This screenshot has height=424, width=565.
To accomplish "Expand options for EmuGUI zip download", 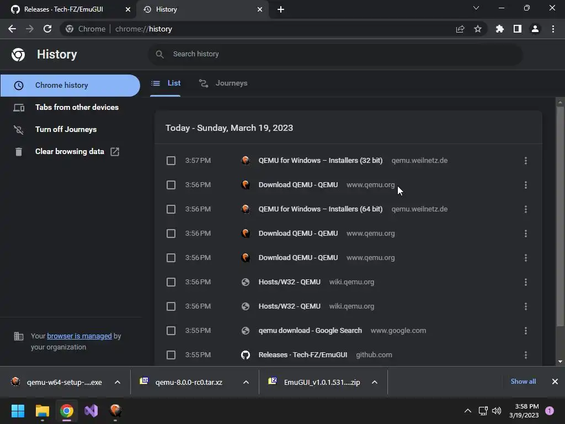I will (x=375, y=382).
